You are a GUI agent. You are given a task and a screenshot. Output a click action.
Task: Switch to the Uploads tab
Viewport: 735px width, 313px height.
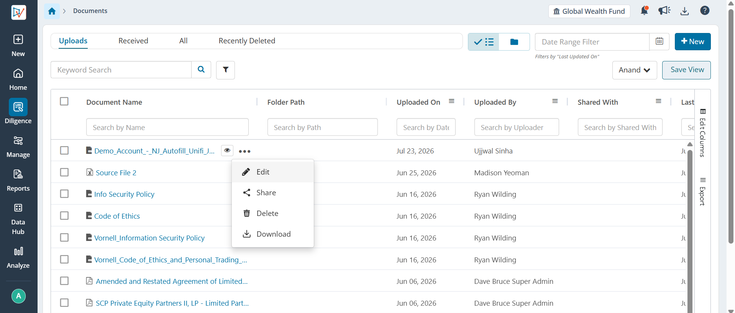tap(73, 41)
